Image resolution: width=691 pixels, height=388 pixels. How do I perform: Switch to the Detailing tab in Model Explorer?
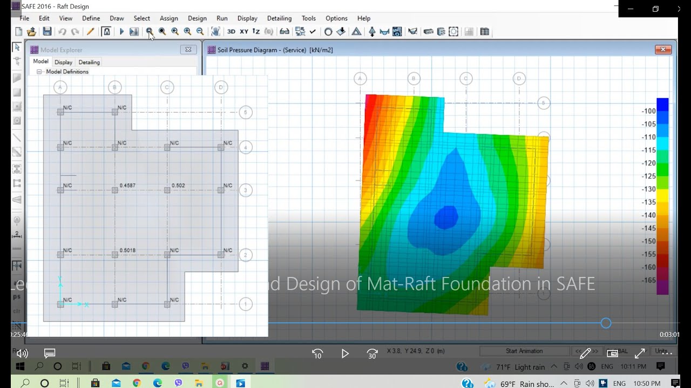coord(89,62)
